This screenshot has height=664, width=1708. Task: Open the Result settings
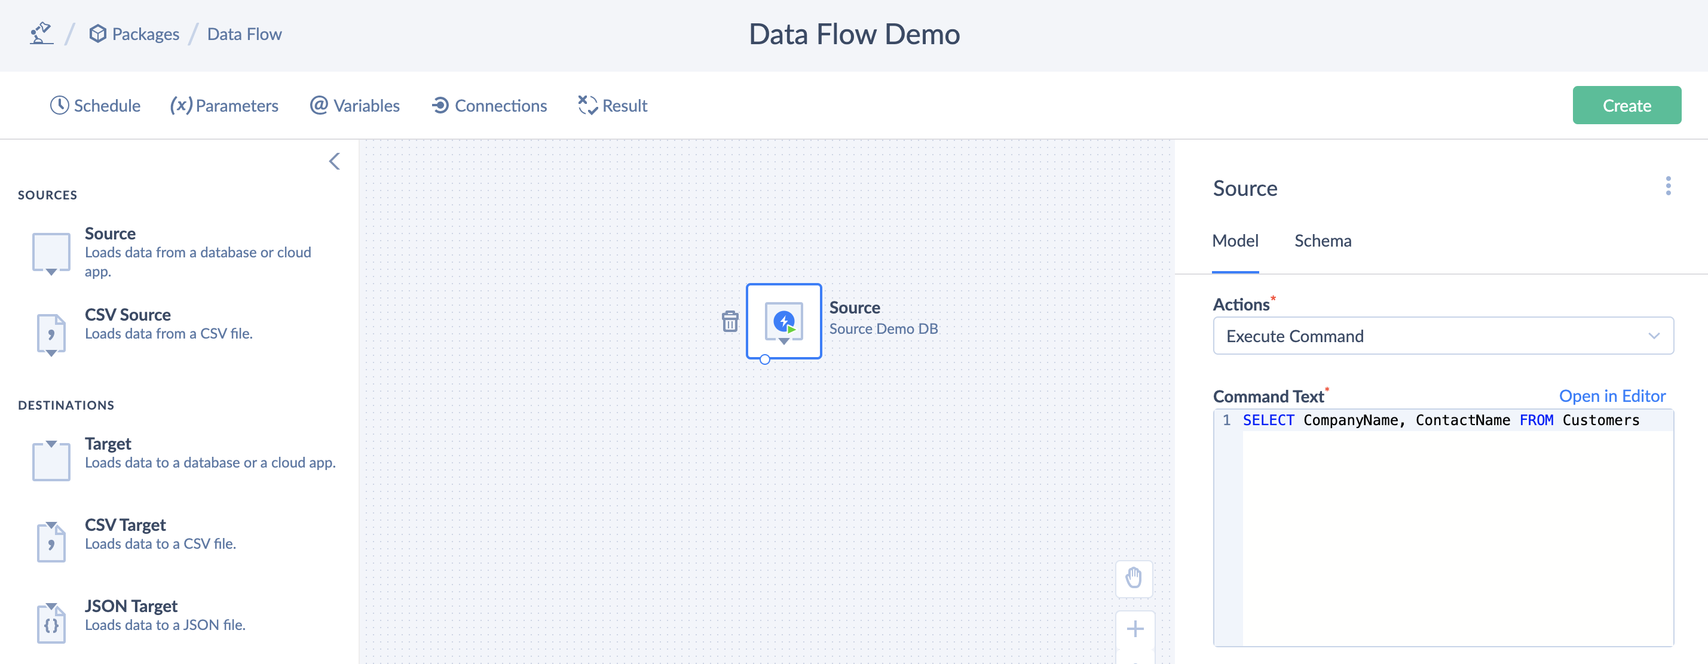click(x=613, y=105)
